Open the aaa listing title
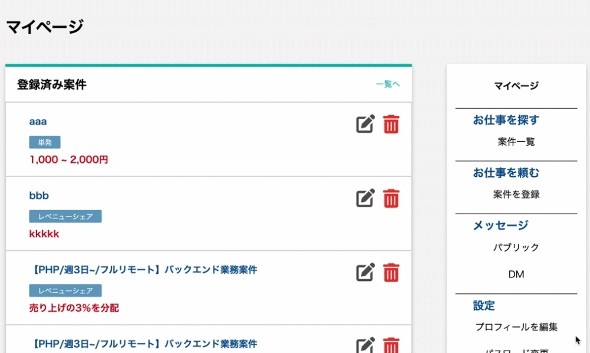Screen dimensions: 590x353 38,122
